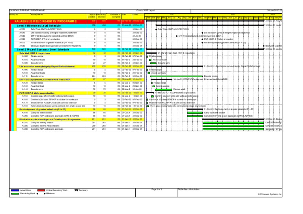Select the Blockwide exploration/Appraisal Development Programme band
The height and width of the screenshot is (214, 303).
coord(79,119)
